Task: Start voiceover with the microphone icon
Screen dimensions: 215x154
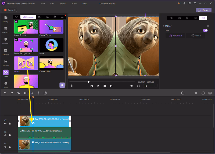Action: click(x=38, y=93)
